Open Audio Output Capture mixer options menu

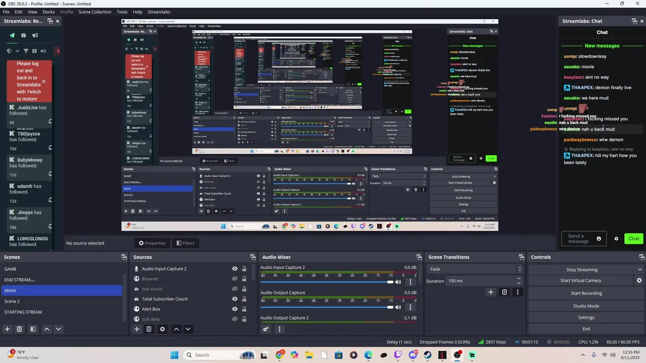pos(410,307)
